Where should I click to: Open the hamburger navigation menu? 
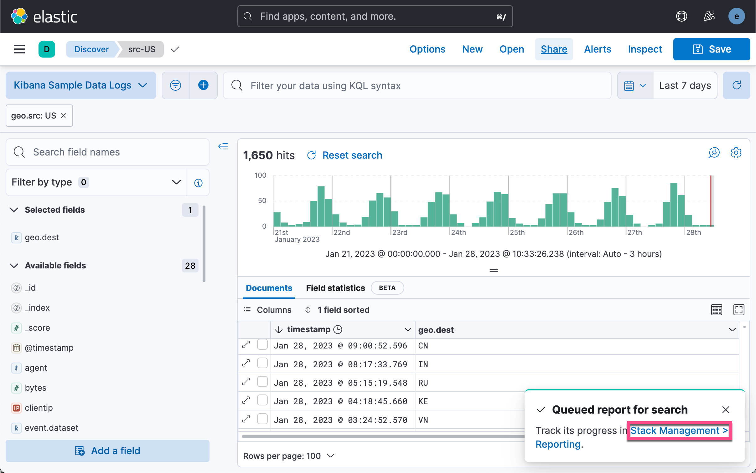tap(19, 49)
